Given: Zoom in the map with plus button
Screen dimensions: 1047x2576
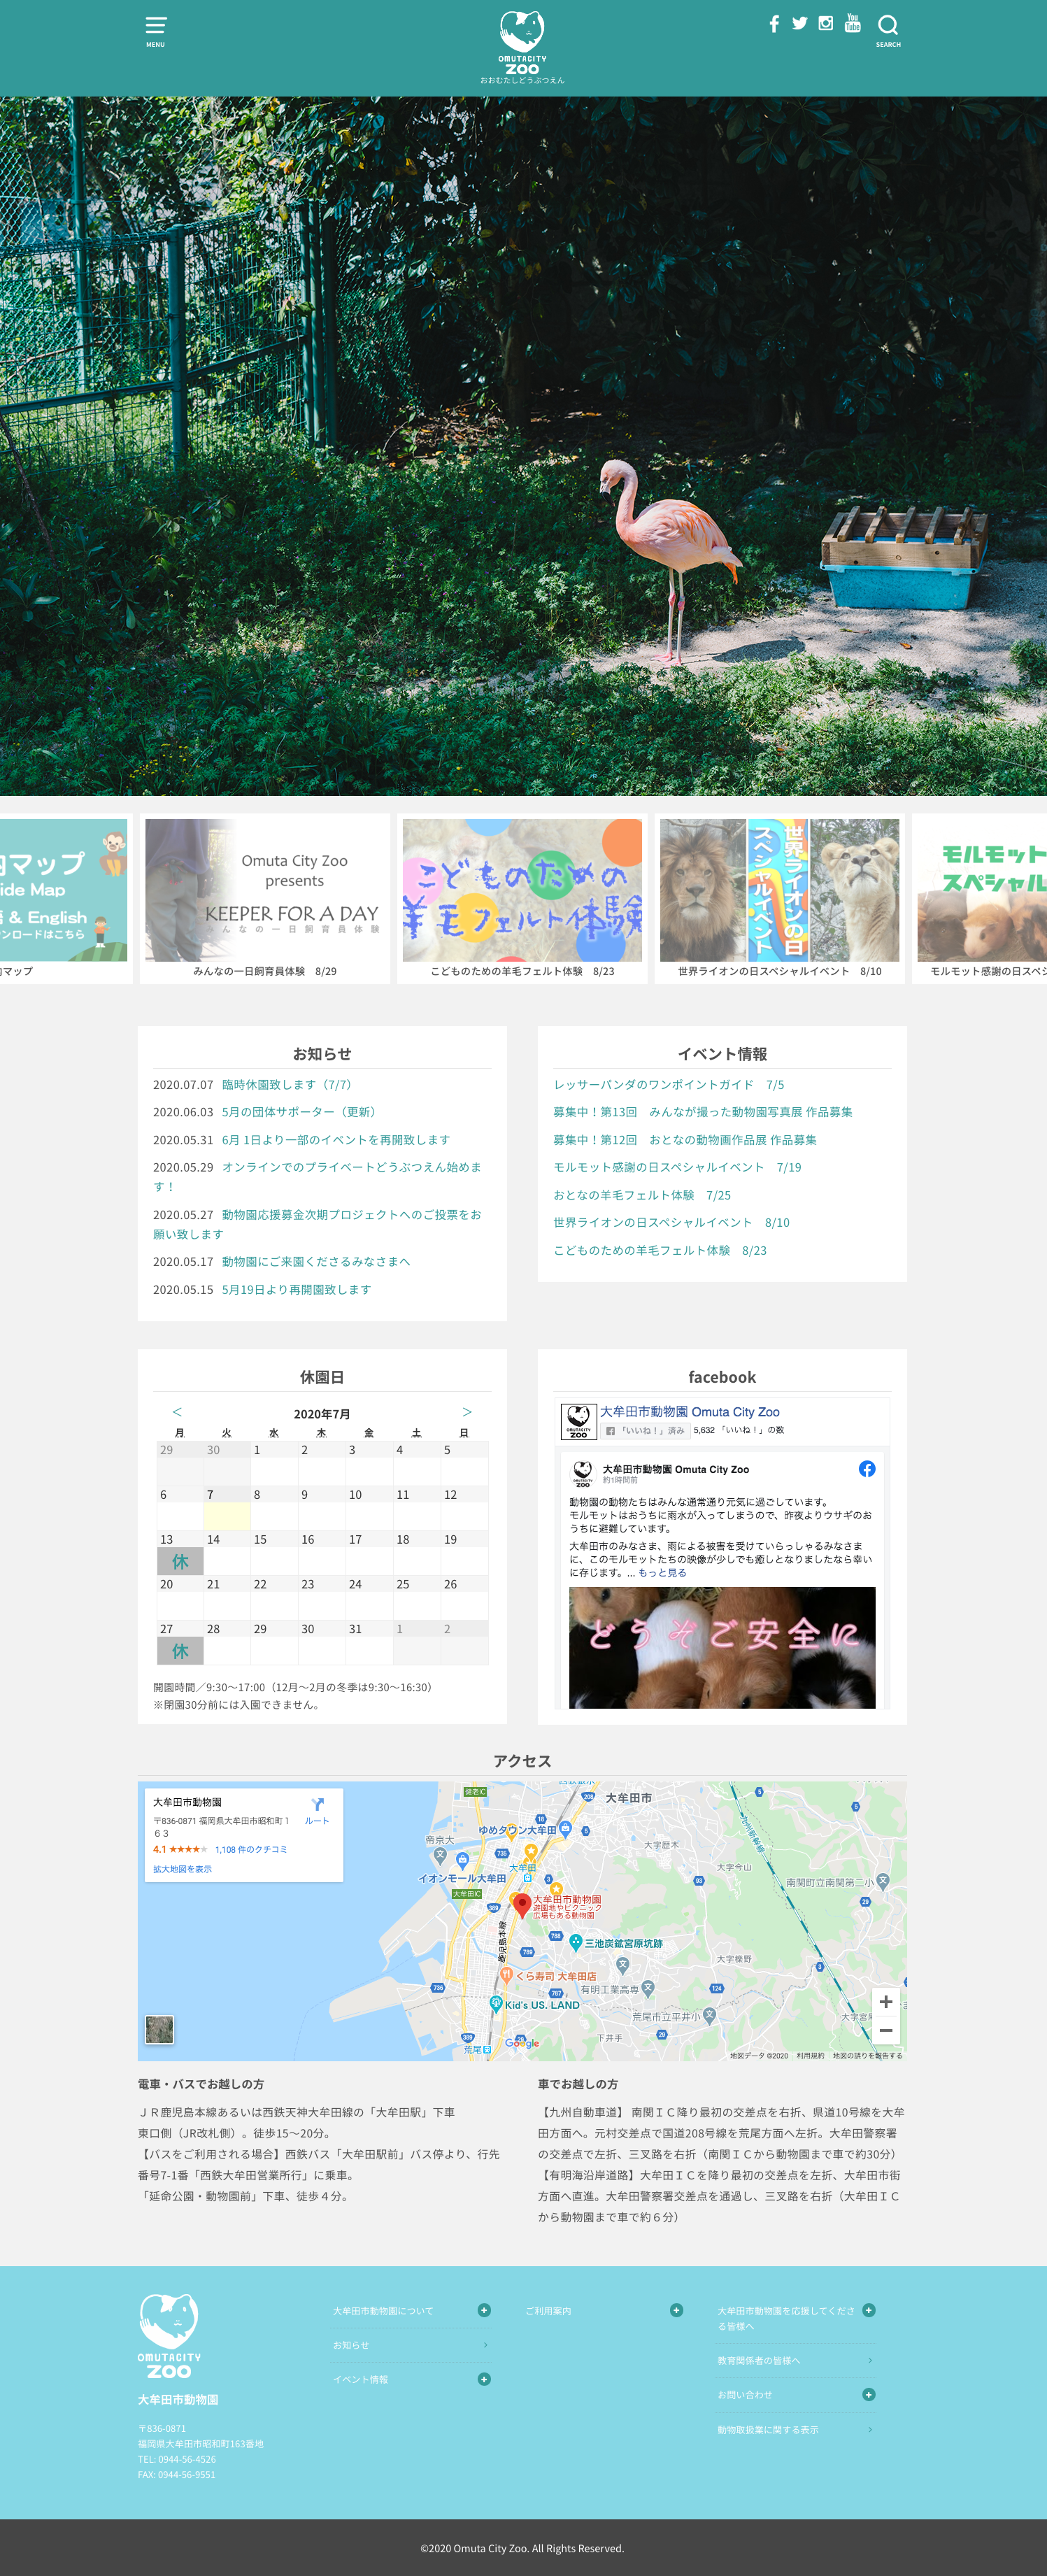Looking at the screenshot, I should click(x=885, y=2001).
